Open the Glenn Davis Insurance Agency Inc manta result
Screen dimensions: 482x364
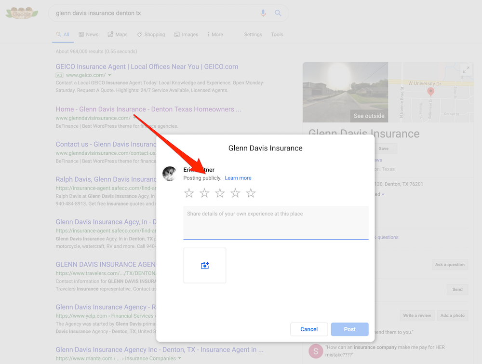click(160, 350)
